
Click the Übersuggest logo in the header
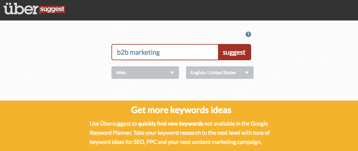pyautogui.click(x=34, y=9)
